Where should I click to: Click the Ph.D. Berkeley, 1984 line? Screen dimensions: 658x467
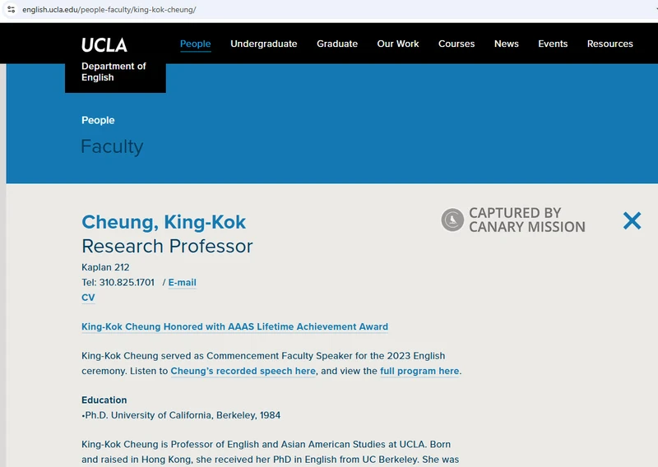click(181, 415)
